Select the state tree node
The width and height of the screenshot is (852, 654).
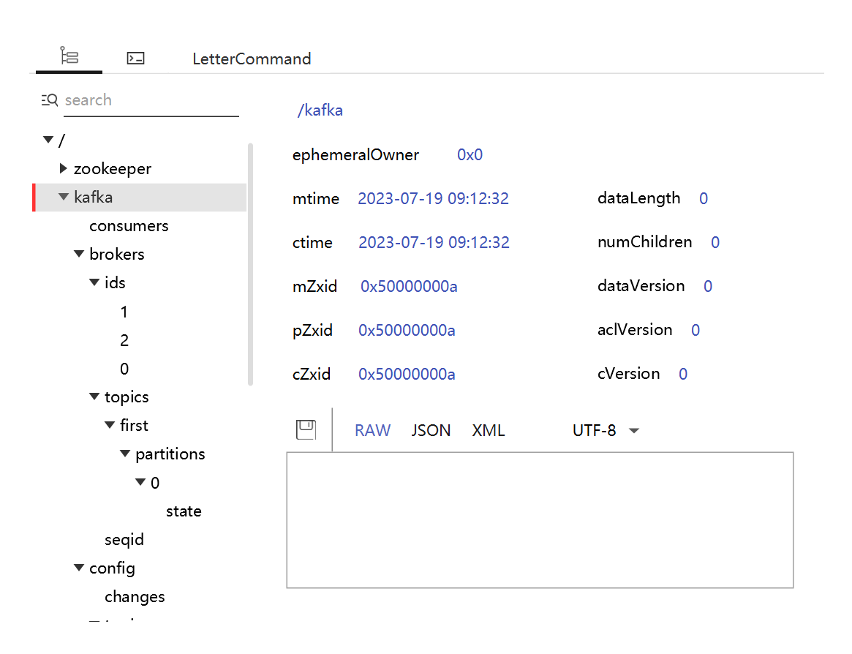(x=184, y=511)
